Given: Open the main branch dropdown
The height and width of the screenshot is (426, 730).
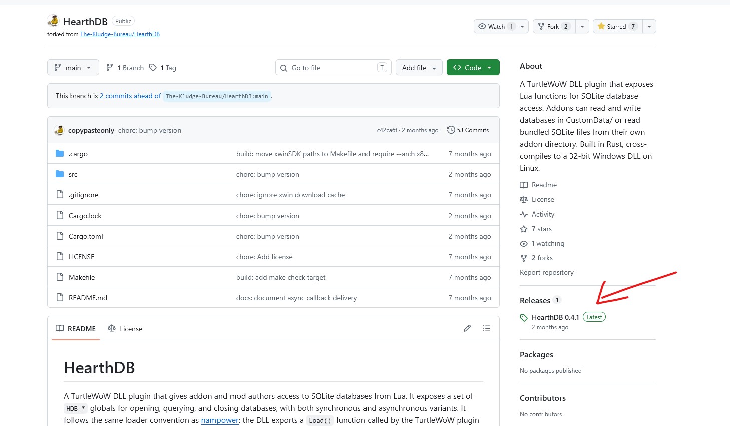Looking at the screenshot, I should point(73,67).
